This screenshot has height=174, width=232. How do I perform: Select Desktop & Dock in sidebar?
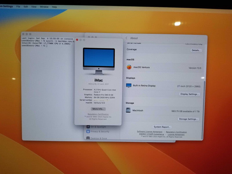[99, 138]
